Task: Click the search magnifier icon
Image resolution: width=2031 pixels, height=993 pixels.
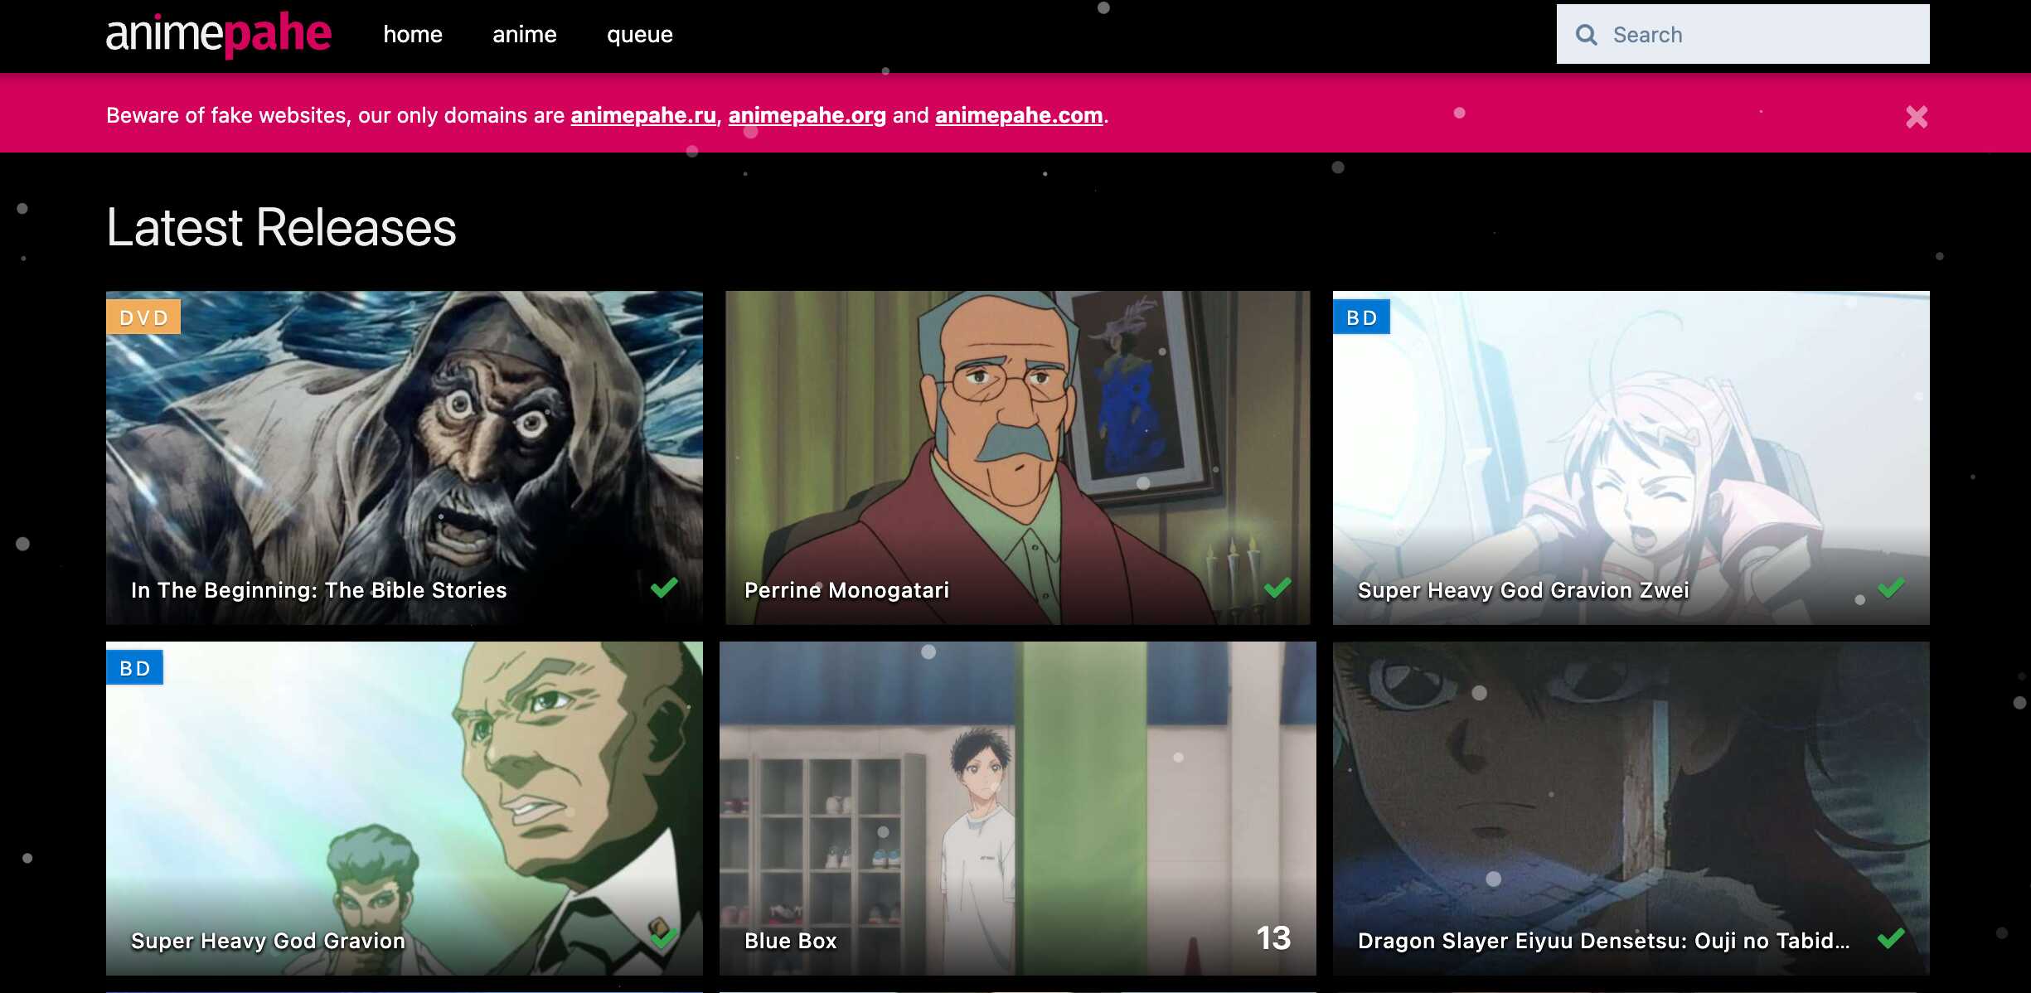Action: [x=1586, y=35]
